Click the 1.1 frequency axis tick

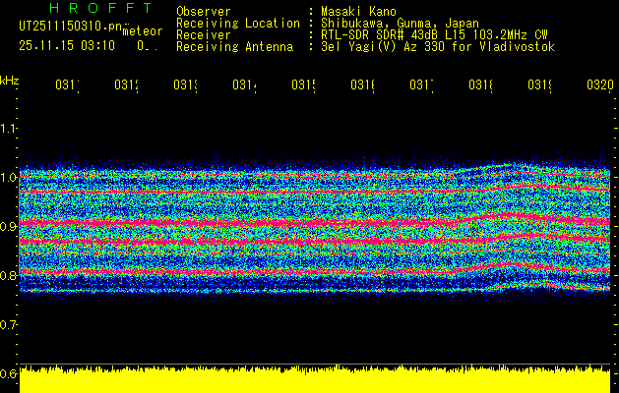click(x=10, y=128)
